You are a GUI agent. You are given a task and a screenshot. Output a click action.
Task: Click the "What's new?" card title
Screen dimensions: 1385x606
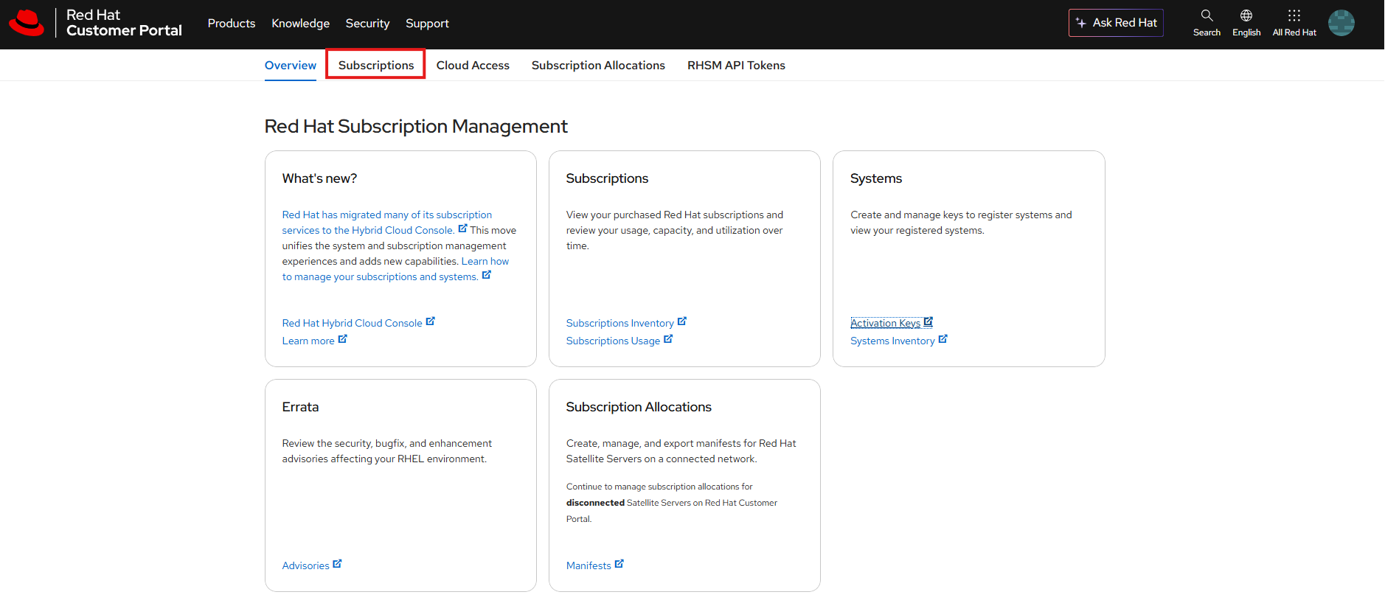pos(319,178)
